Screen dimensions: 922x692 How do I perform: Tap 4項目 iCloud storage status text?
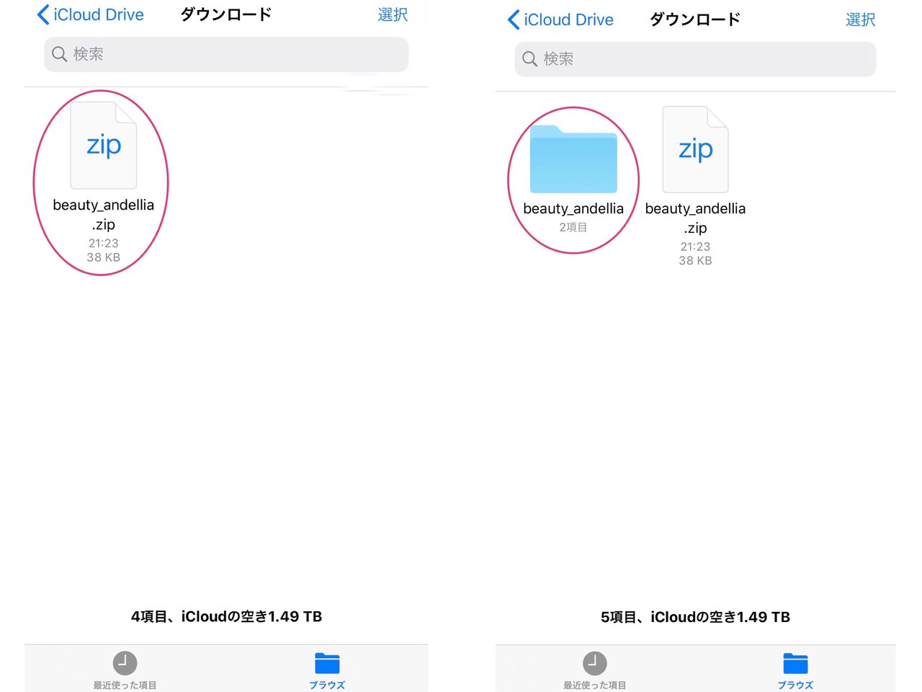(226, 616)
